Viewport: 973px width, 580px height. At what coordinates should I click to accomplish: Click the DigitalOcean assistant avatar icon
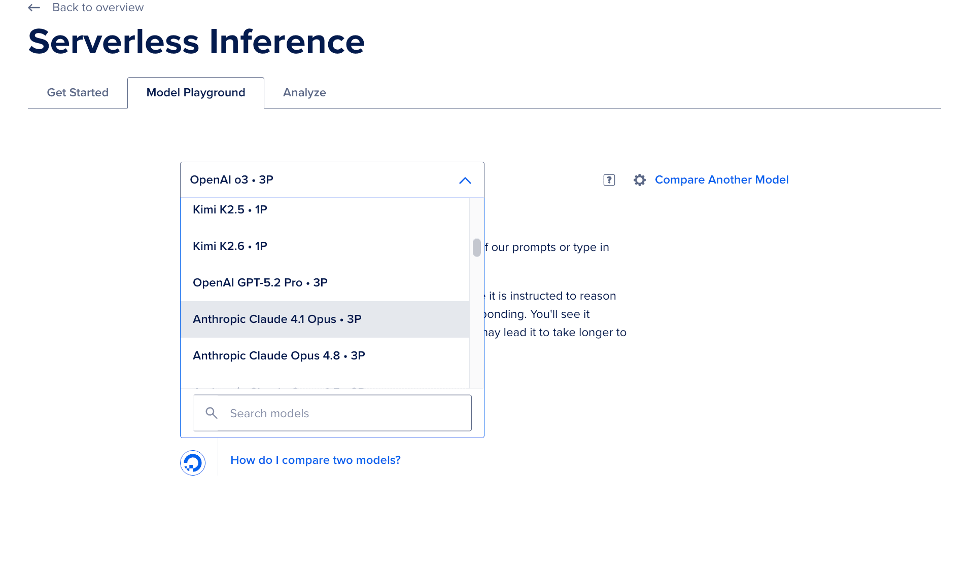[x=193, y=462]
